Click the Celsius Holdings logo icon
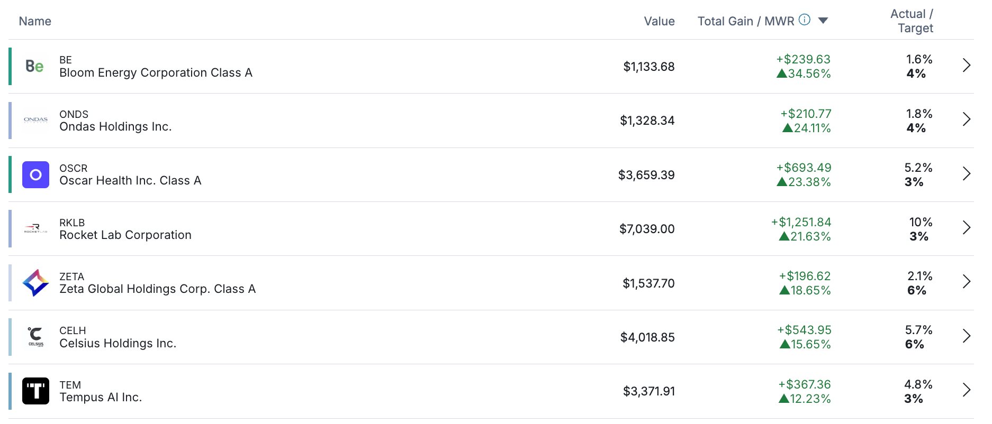 [35, 337]
